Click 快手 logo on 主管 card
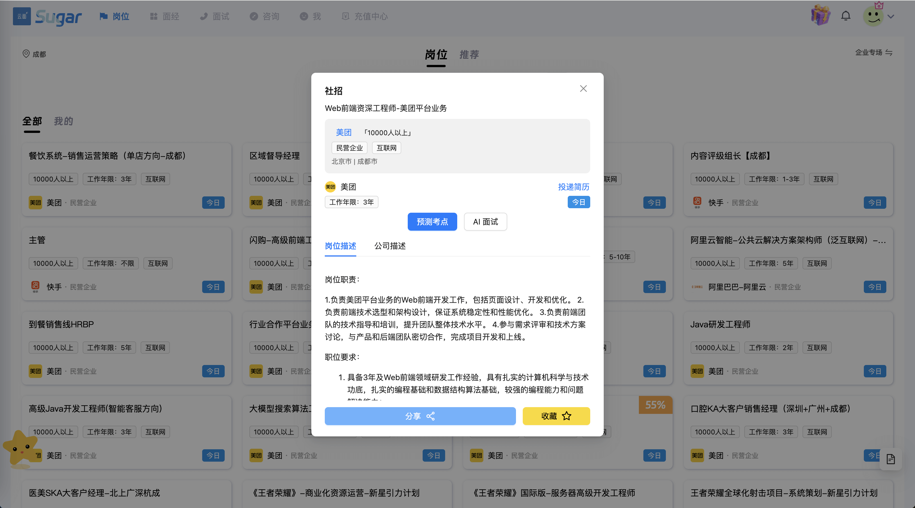The width and height of the screenshot is (915, 508). (x=35, y=287)
